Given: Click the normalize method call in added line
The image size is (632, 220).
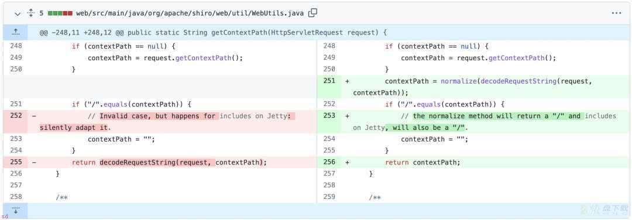Looking at the screenshot, I should pos(459,81).
